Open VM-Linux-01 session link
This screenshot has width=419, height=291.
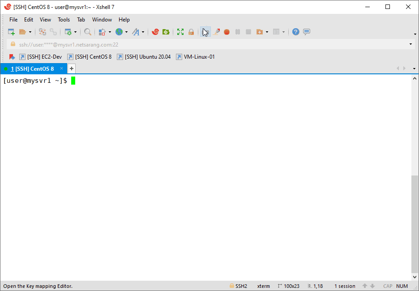pos(195,57)
